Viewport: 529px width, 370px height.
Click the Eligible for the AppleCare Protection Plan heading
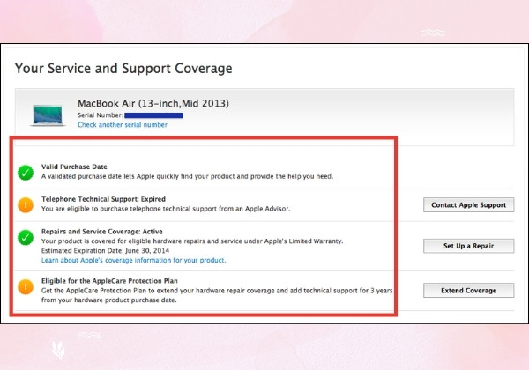click(x=109, y=281)
